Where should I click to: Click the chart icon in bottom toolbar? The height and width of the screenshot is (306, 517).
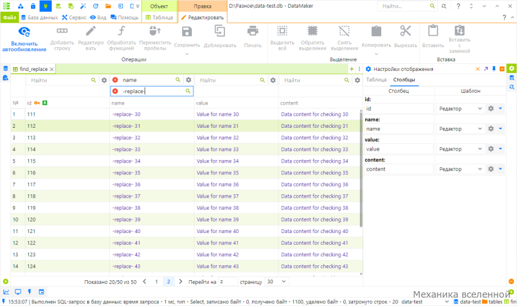[x=6, y=292]
